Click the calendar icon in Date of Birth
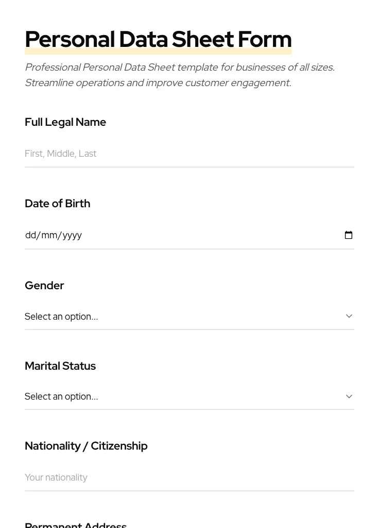 coord(349,235)
